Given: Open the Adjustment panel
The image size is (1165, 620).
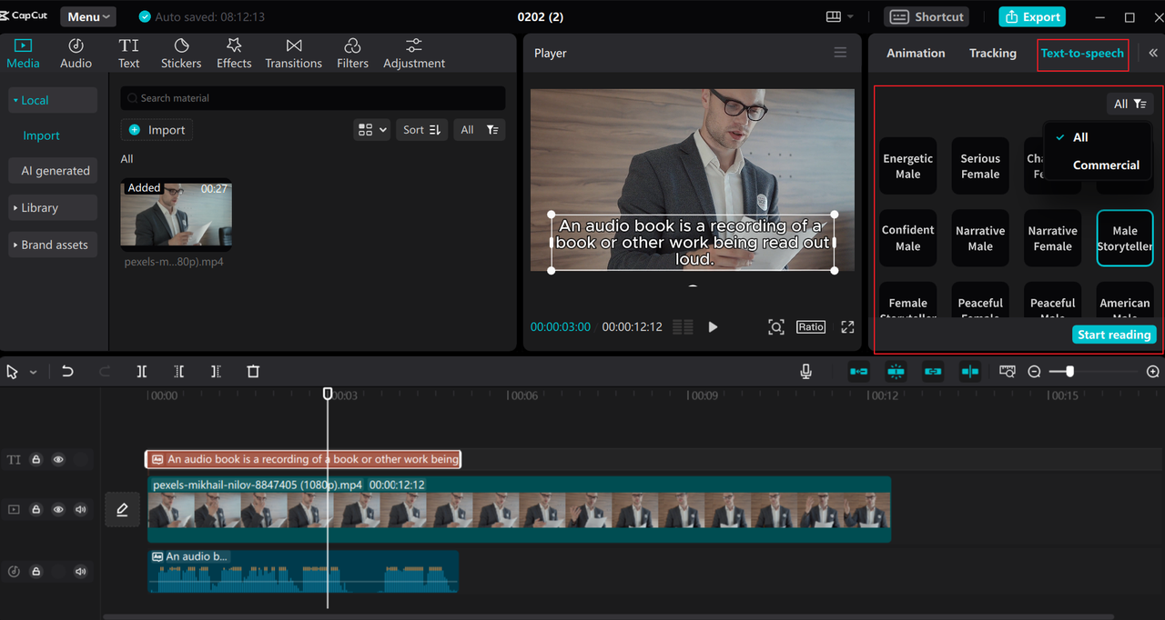Looking at the screenshot, I should click(x=414, y=54).
